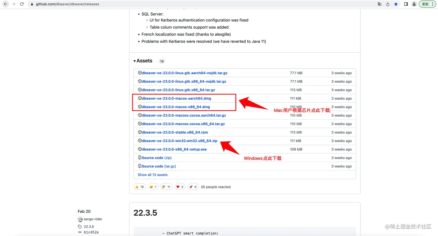Click the browser forward arrow
The width and height of the screenshot is (438, 236).
pyautogui.click(x=14, y=4)
